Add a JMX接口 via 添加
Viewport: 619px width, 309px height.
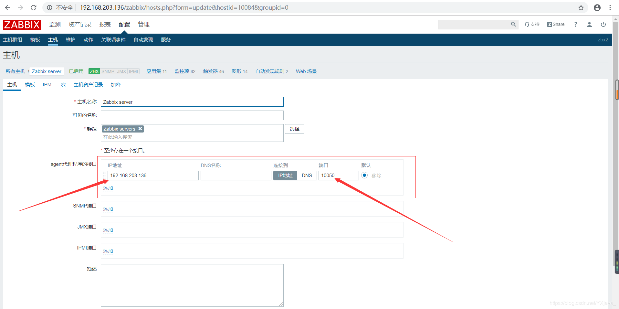click(x=108, y=230)
